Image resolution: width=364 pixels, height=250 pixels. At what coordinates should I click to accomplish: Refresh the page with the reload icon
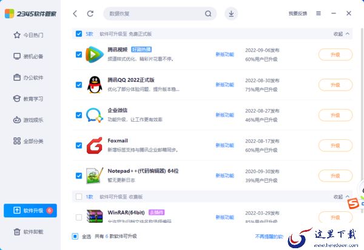90,14
